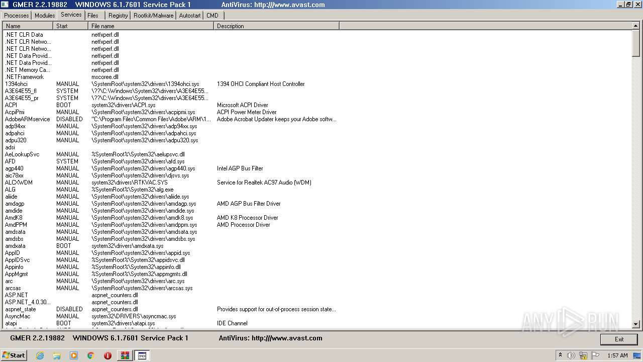Image resolution: width=643 pixels, height=362 pixels.
Task: Select the AcpiPmi service row
Action: click(317, 112)
